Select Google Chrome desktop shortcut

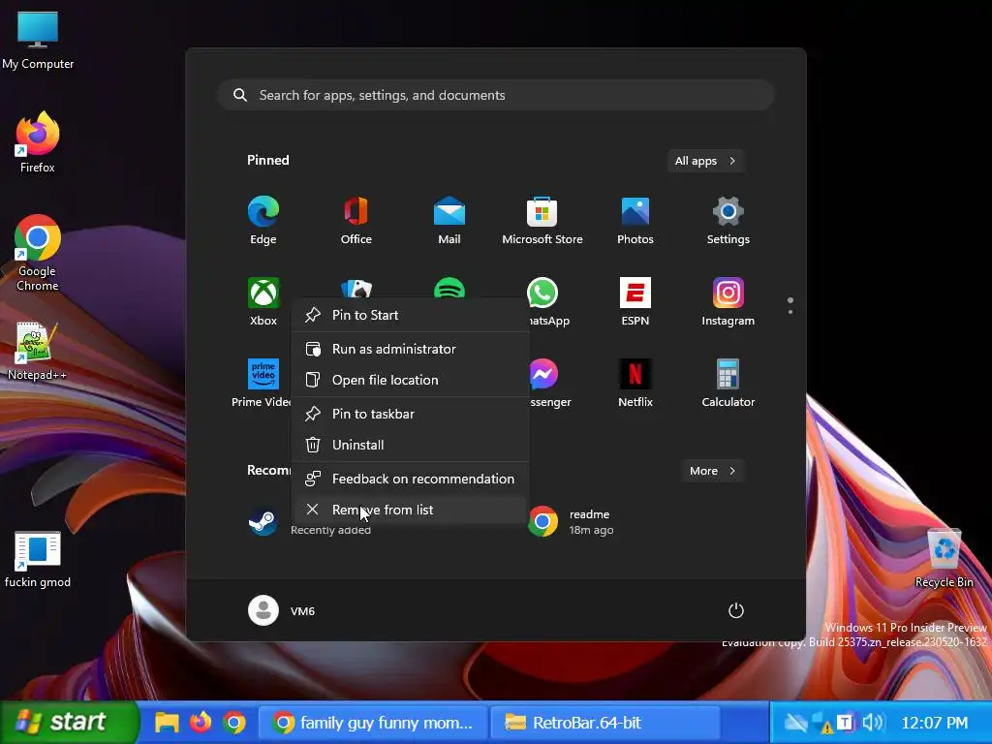tap(38, 253)
